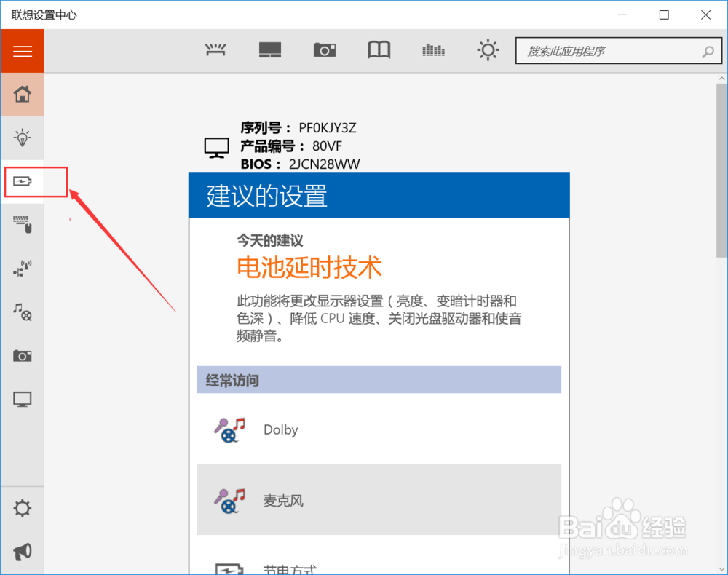The image size is (728, 575).
Task: Click the monitor icon beside serial number
Action: (216, 148)
